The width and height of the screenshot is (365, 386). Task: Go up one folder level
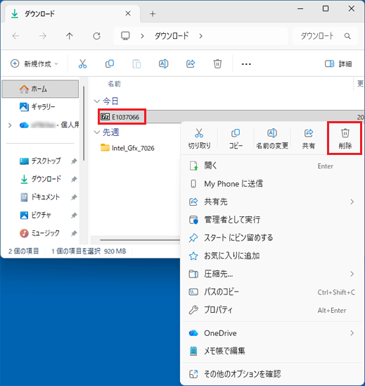70,36
